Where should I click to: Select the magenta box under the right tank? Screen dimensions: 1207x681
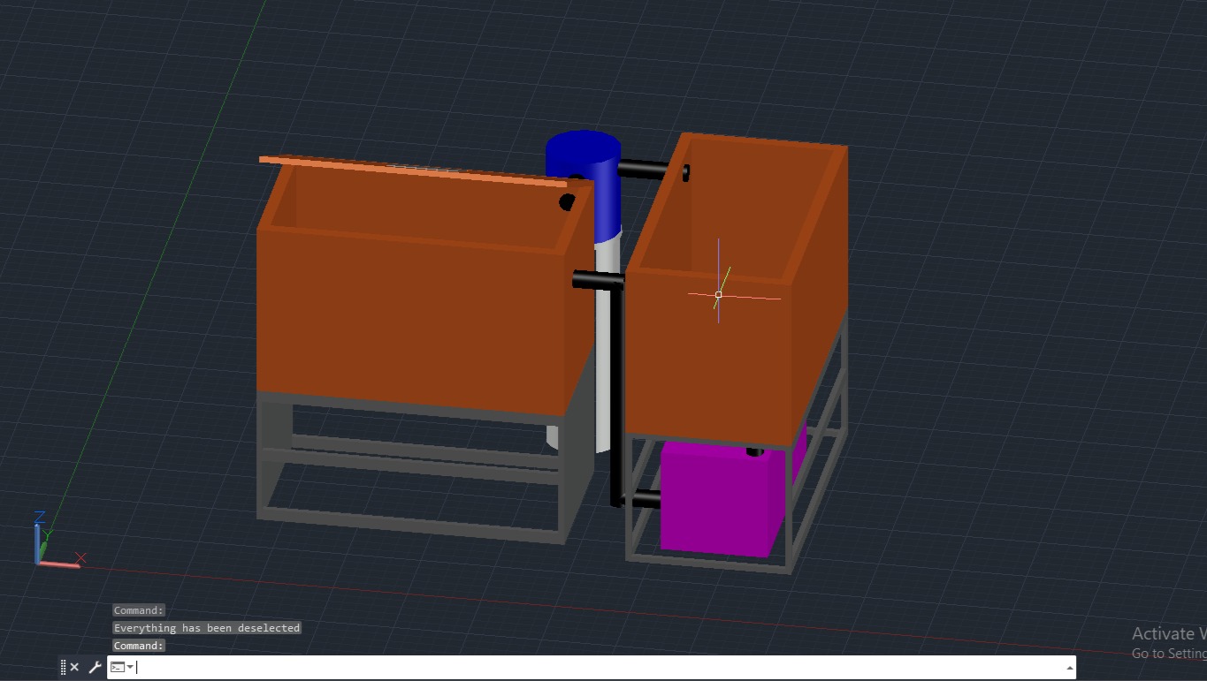[x=716, y=503]
